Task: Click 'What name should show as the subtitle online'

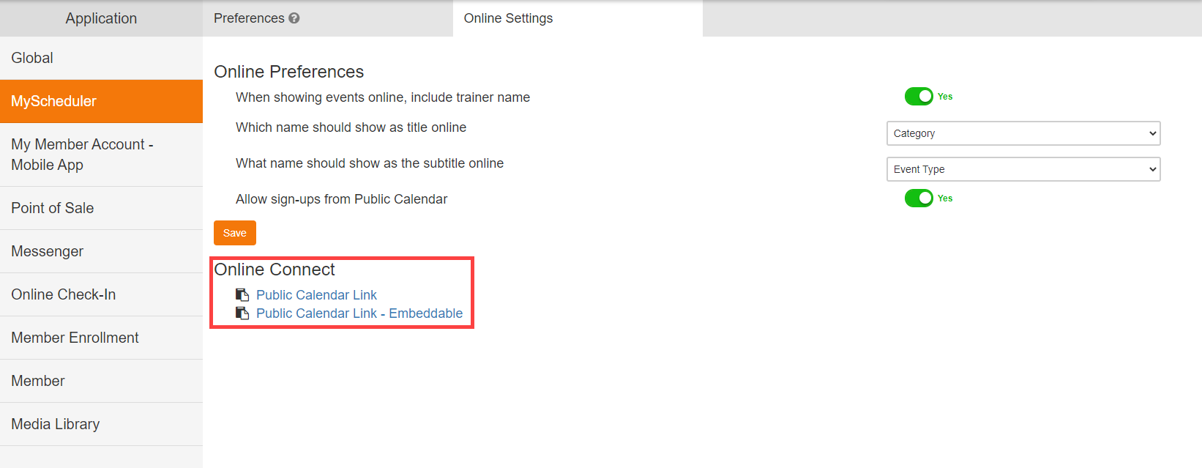Action: (370, 163)
